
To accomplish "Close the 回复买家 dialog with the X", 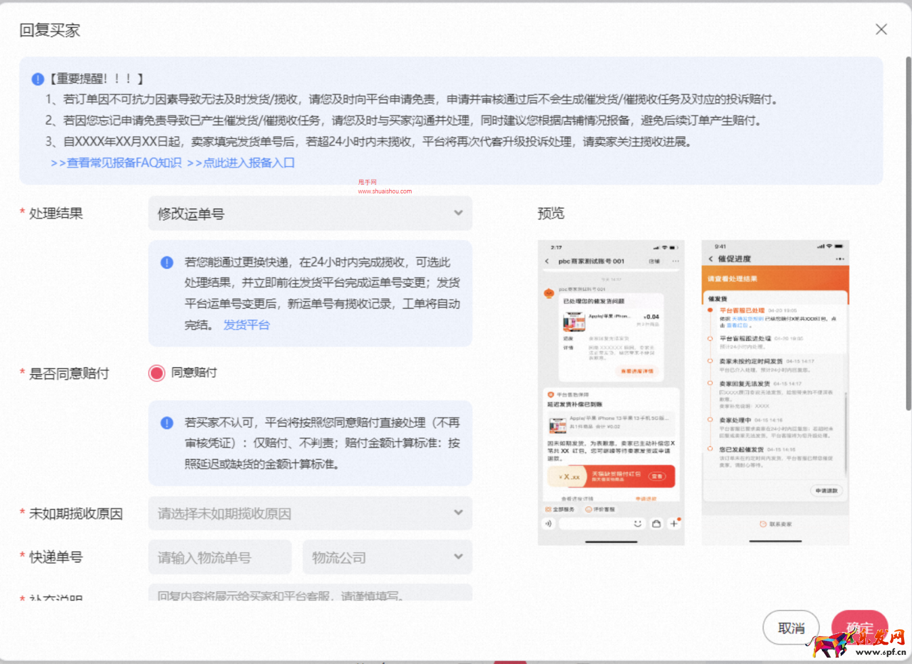I will [881, 29].
